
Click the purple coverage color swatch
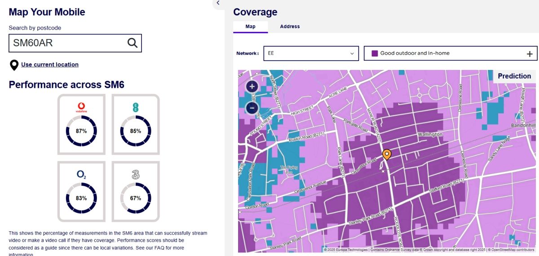tap(375, 53)
